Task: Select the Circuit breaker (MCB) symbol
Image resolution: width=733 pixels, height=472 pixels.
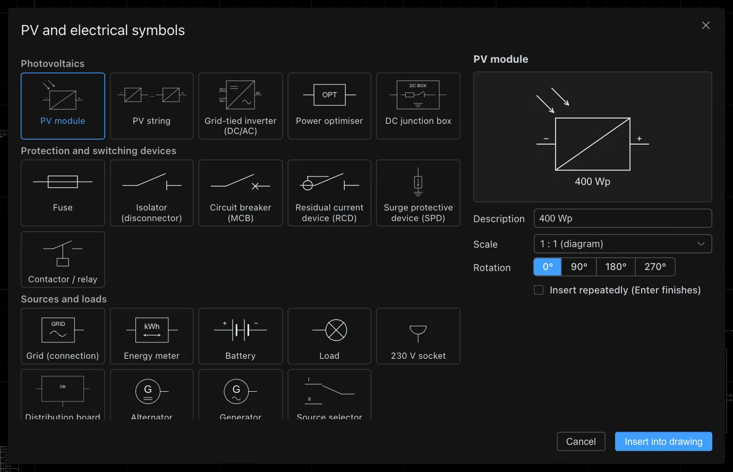Action: pos(241,193)
